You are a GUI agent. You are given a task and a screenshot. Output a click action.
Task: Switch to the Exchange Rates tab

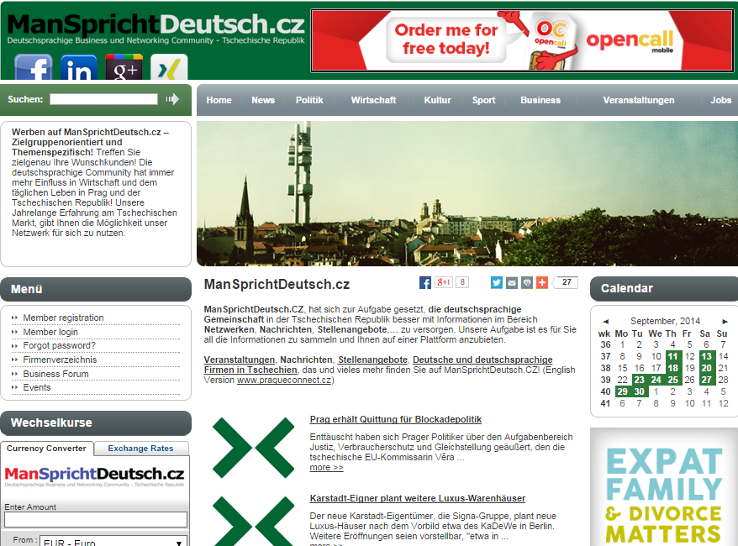[140, 449]
